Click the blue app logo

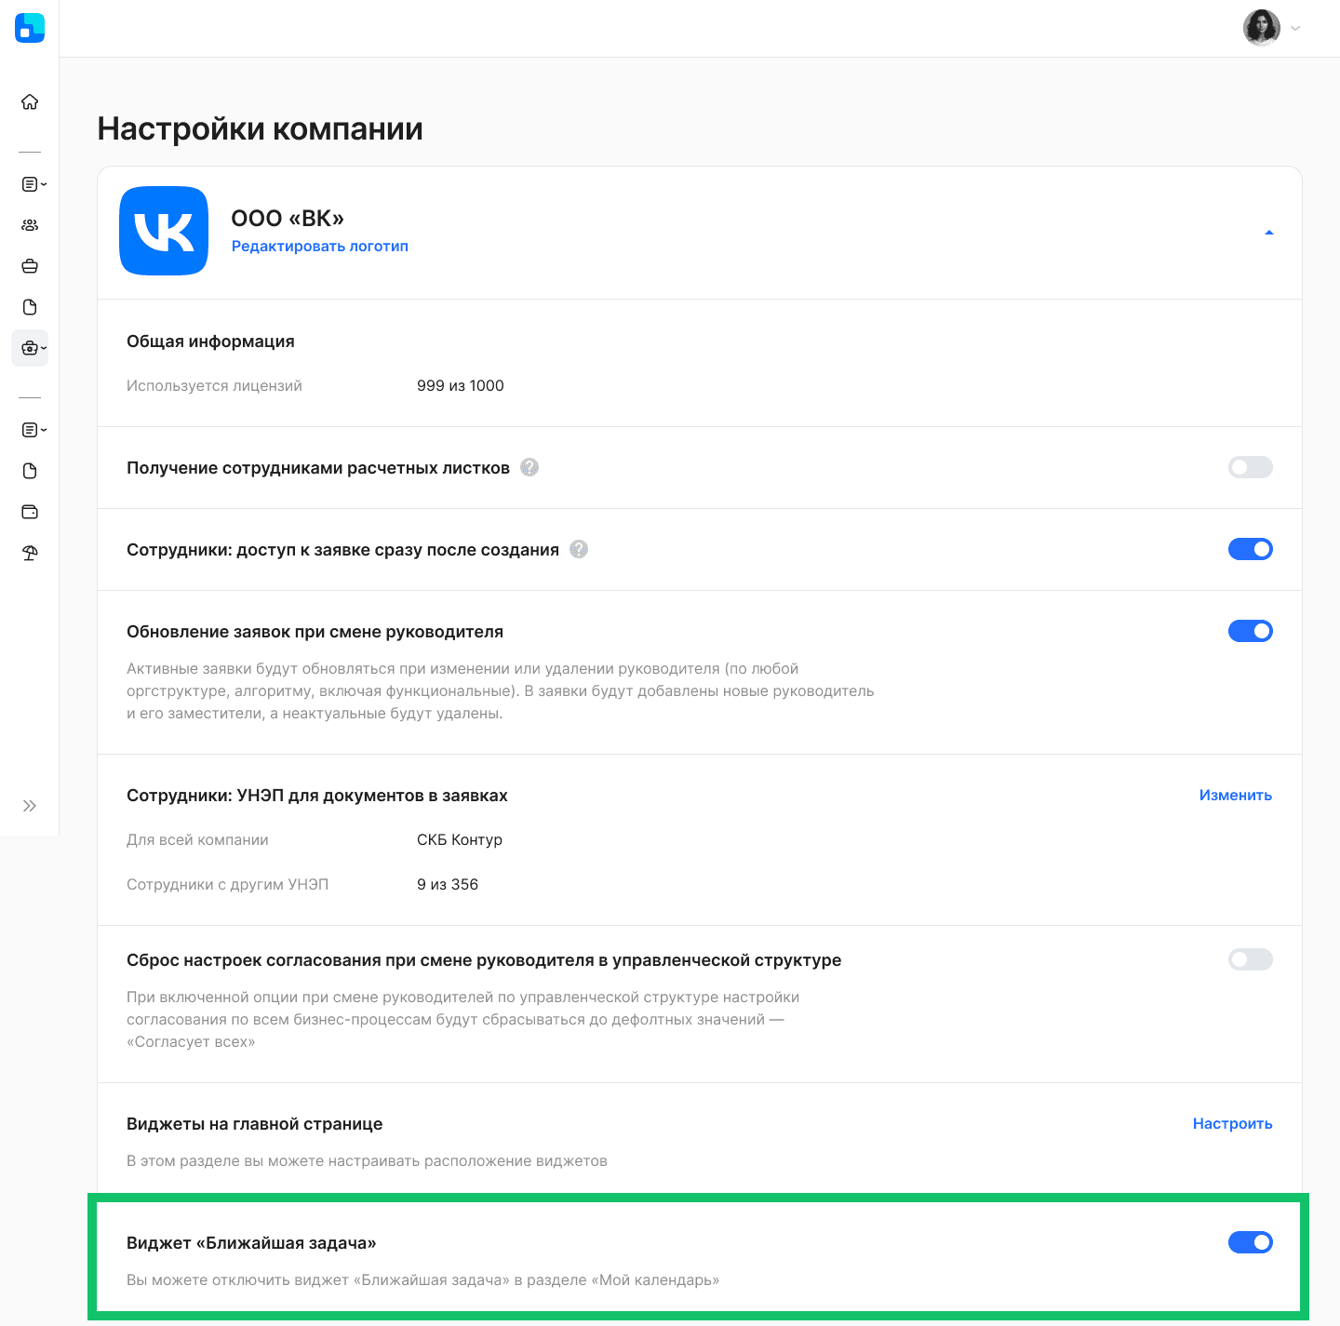tap(30, 28)
